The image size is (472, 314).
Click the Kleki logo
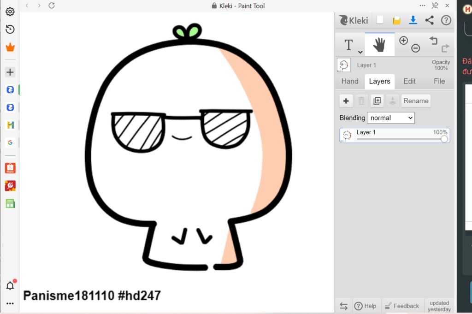(x=354, y=20)
